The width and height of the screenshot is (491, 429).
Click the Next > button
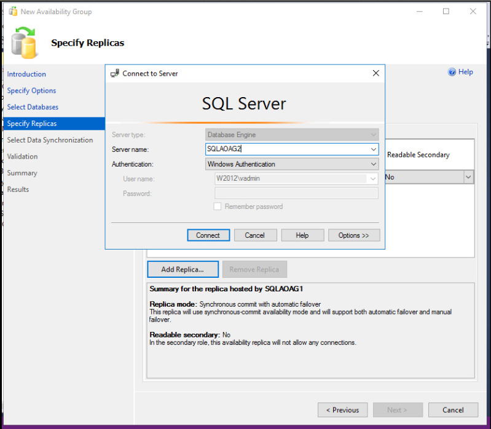[398, 410]
